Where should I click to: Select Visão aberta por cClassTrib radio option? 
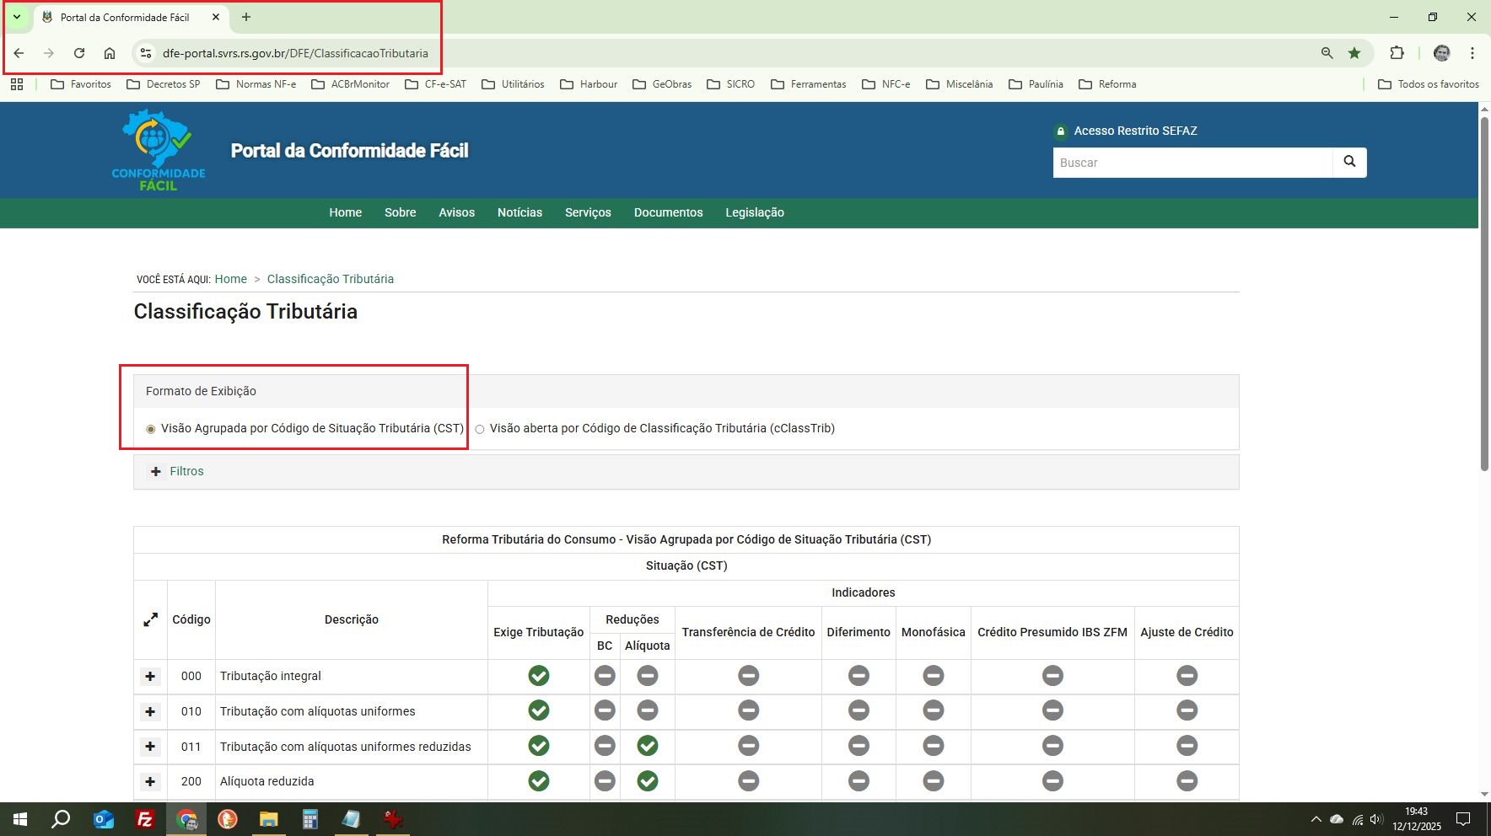pos(480,429)
